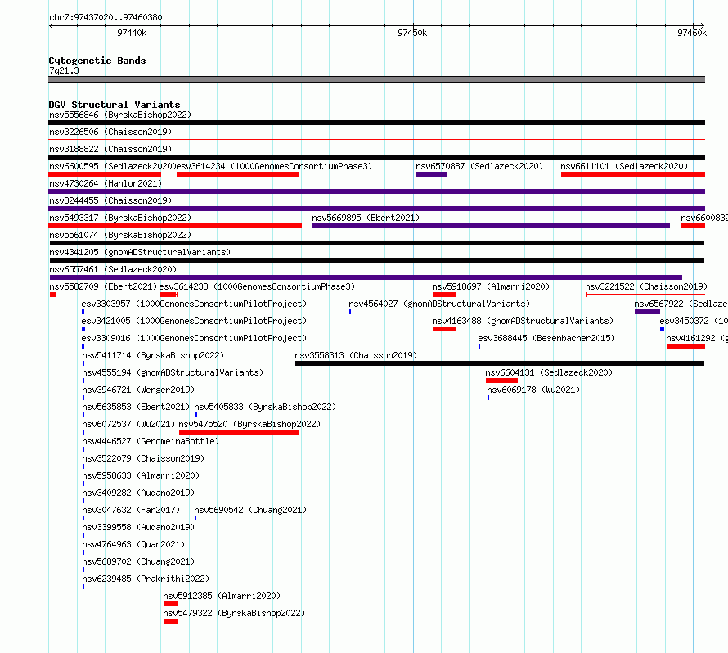This screenshot has width=728, height=653.
Task: Click nsv4341205 (gnomADStructuralVariants) label
Action: click(140, 252)
